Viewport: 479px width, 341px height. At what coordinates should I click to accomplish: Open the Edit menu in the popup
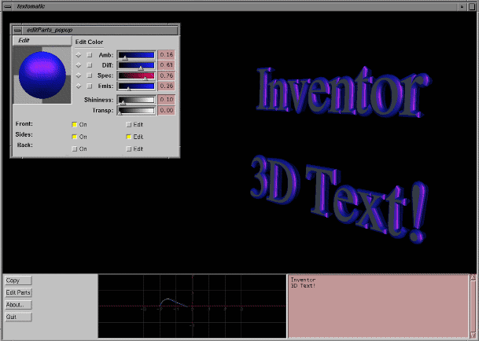tap(24, 40)
